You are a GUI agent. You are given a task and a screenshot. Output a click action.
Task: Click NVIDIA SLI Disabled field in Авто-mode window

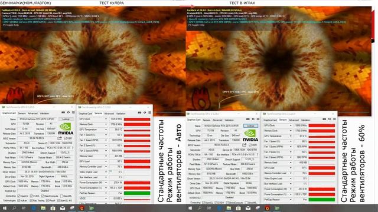(x=45, y=191)
